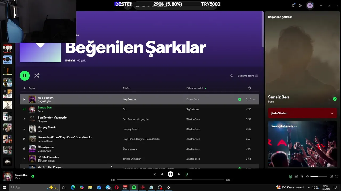Click the Ben Senden Vazgeçtim cover thumbnail
This screenshot has width=341, height=191.
[x=32, y=119]
